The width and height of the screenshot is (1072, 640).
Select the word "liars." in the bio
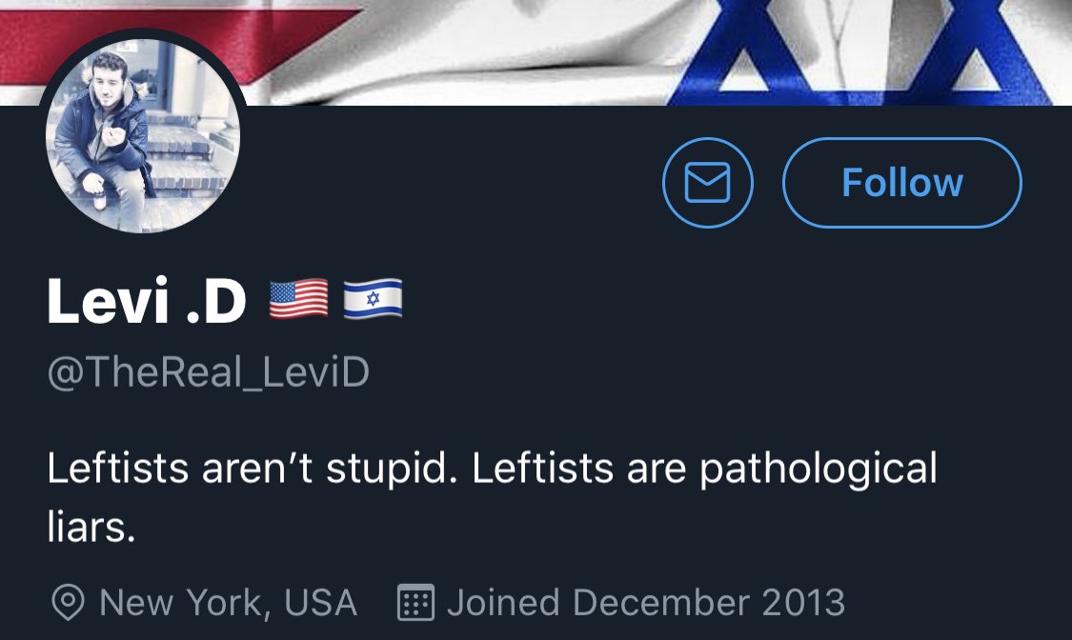pos(91,528)
